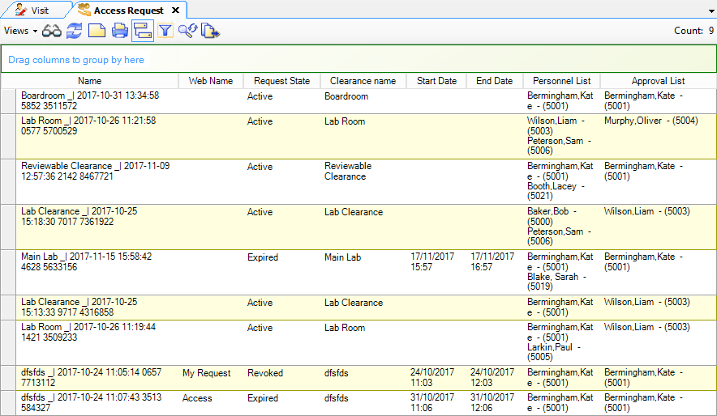Viewport: 717px width, 416px height.
Task: Click name 'Lab Clearance _| 2017-10-25 15:13:33'
Action: (79, 307)
